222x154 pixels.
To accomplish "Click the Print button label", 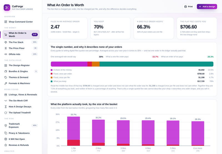I will [190, 6].
